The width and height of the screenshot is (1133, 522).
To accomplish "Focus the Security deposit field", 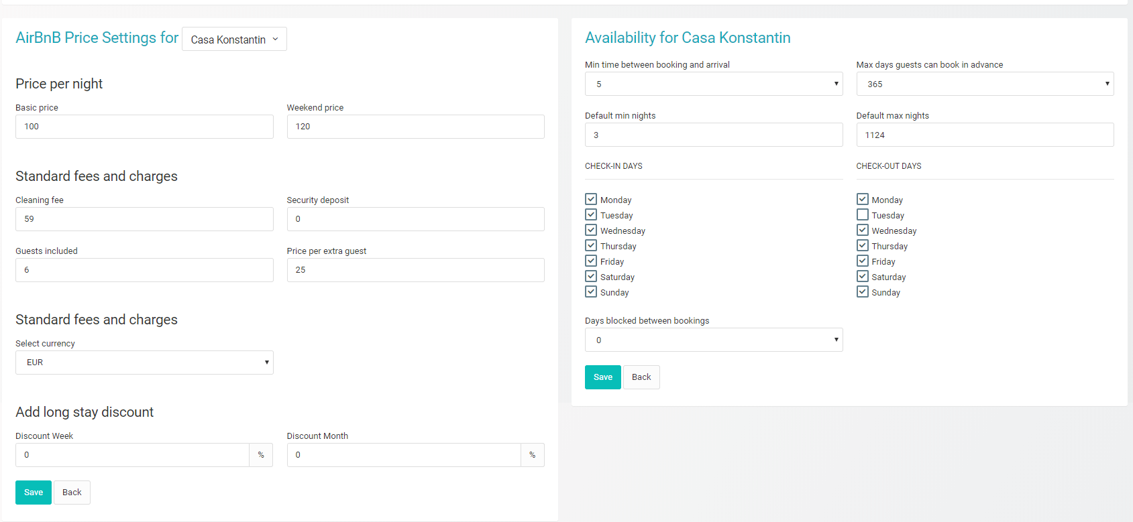I will 415,219.
